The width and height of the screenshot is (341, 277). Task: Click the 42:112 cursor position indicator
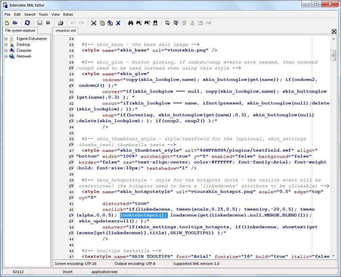pos(18,271)
